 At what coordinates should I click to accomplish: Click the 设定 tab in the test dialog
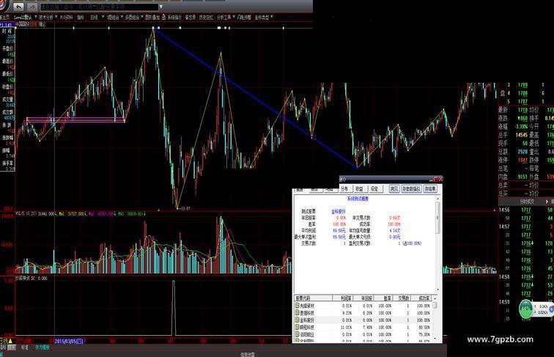point(374,189)
